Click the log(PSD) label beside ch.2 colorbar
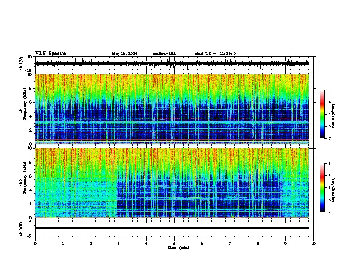 [x=334, y=190]
